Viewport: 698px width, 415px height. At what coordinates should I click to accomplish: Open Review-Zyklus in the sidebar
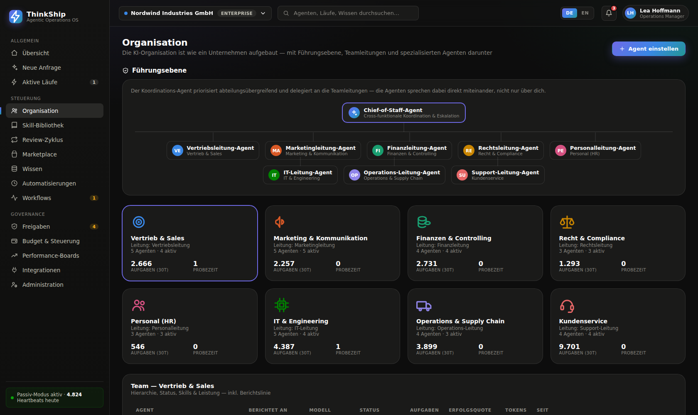pyautogui.click(x=54, y=140)
